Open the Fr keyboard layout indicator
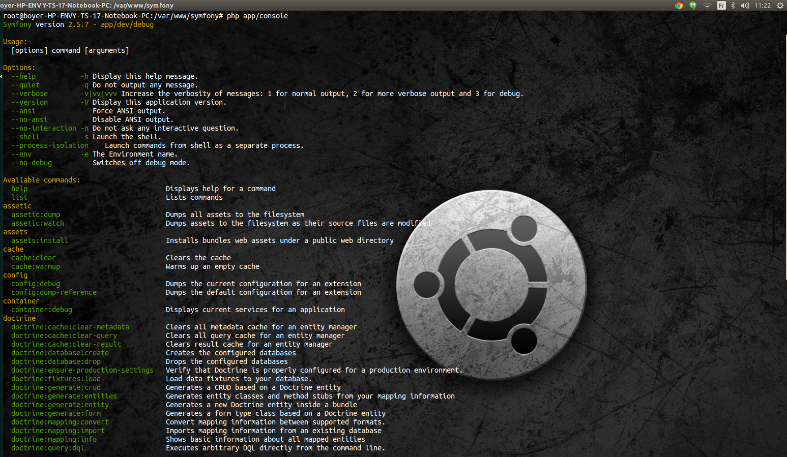This screenshot has width=787, height=457. click(x=721, y=6)
